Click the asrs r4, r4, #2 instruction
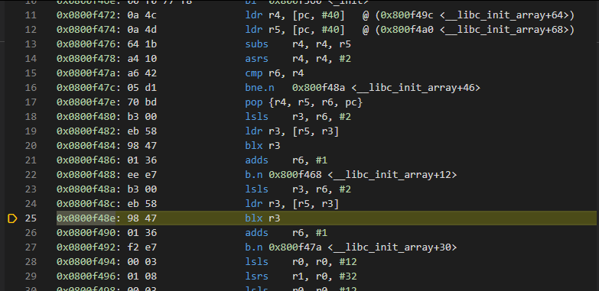Viewport: 599px width, 291px height. coord(298,59)
